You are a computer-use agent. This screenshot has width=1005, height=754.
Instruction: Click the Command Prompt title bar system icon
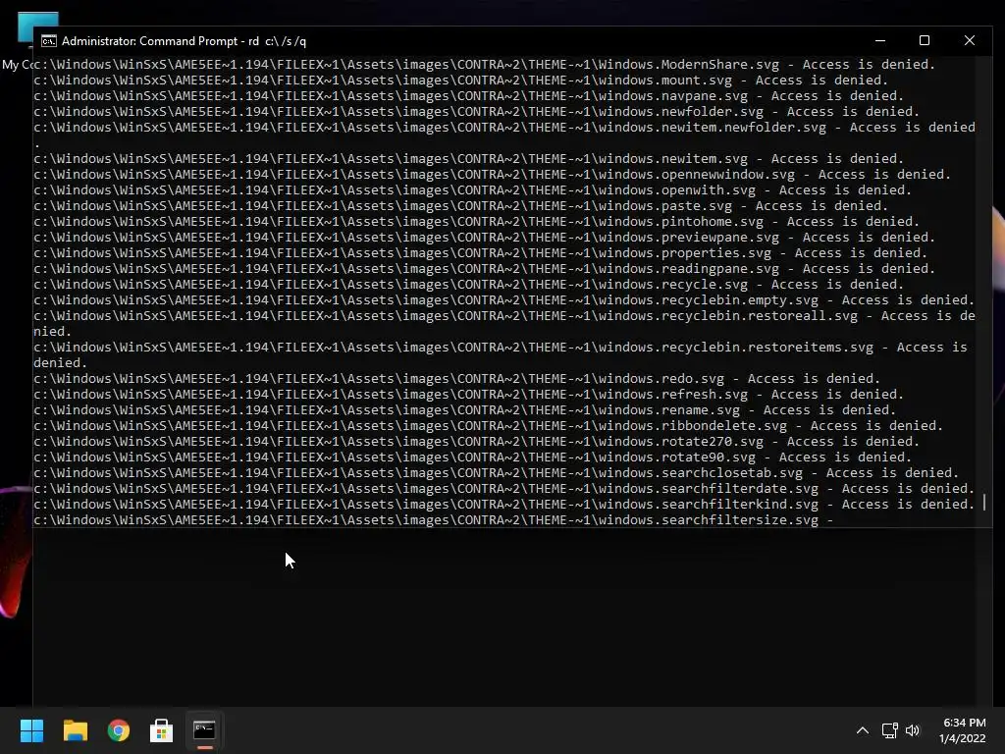pyautogui.click(x=48, y=41)
